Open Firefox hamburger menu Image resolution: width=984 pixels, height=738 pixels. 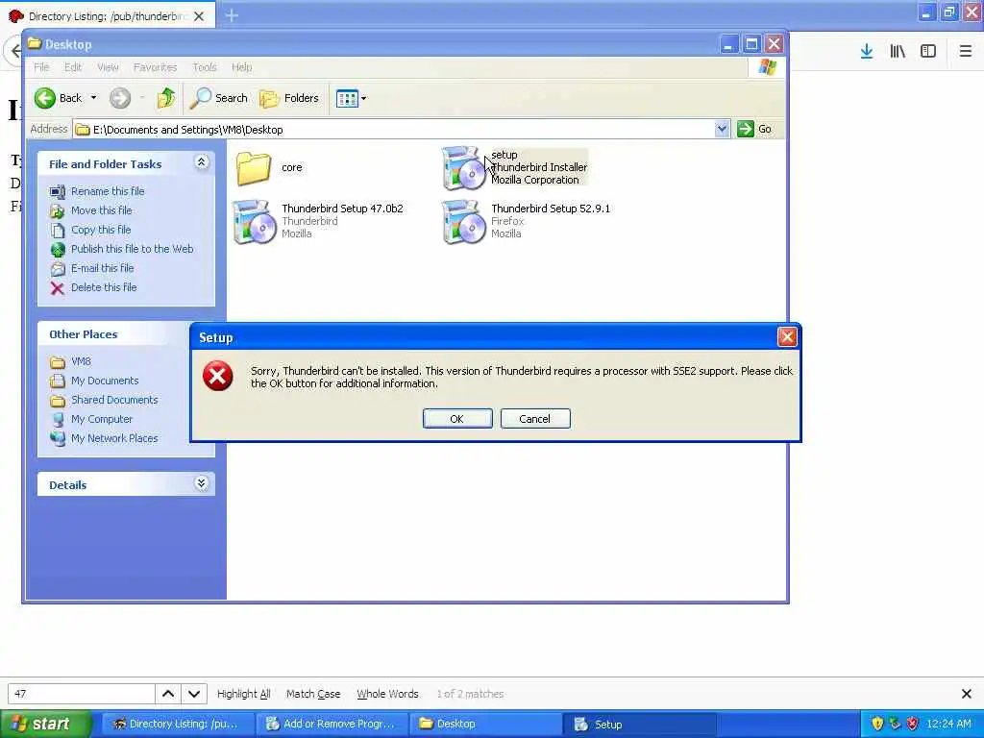pos(966,52)
